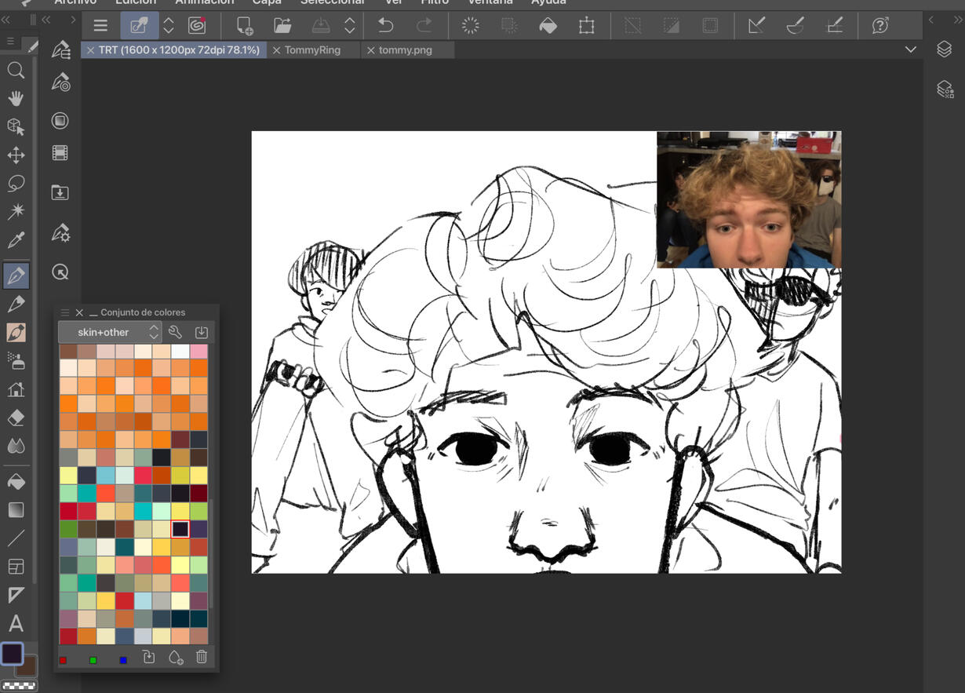
Task: Click the Undo arrow in the top toolbar
Action: 385,26
